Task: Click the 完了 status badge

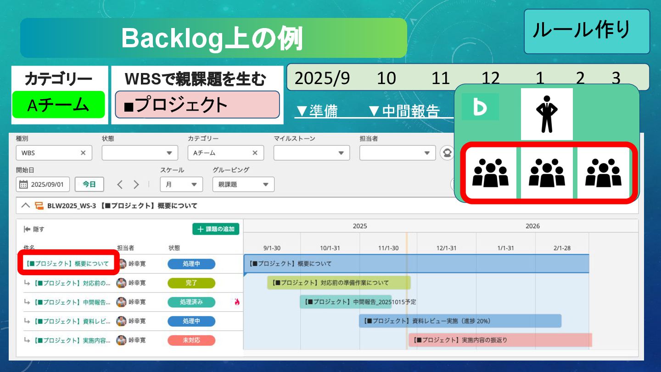Action: (191, 283)
